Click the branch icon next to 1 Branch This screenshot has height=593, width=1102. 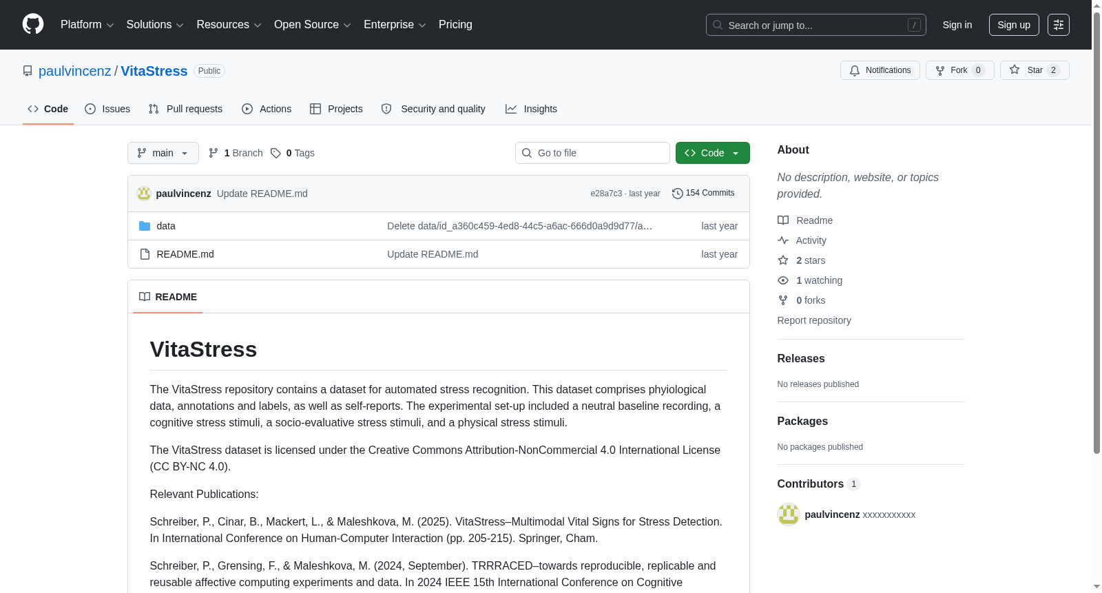point(214,153)
